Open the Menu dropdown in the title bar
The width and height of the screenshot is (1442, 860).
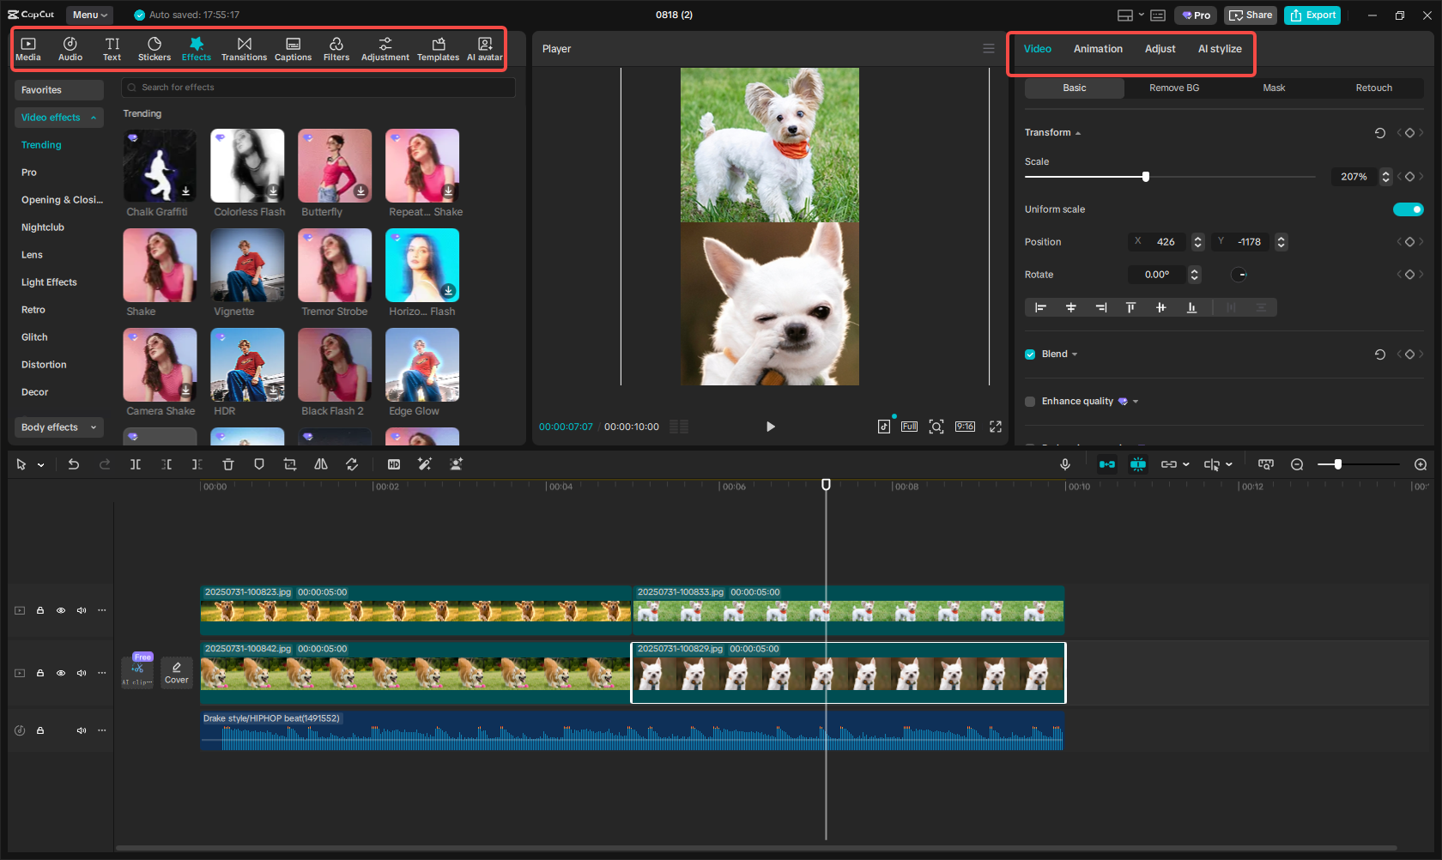coord(89,15)
